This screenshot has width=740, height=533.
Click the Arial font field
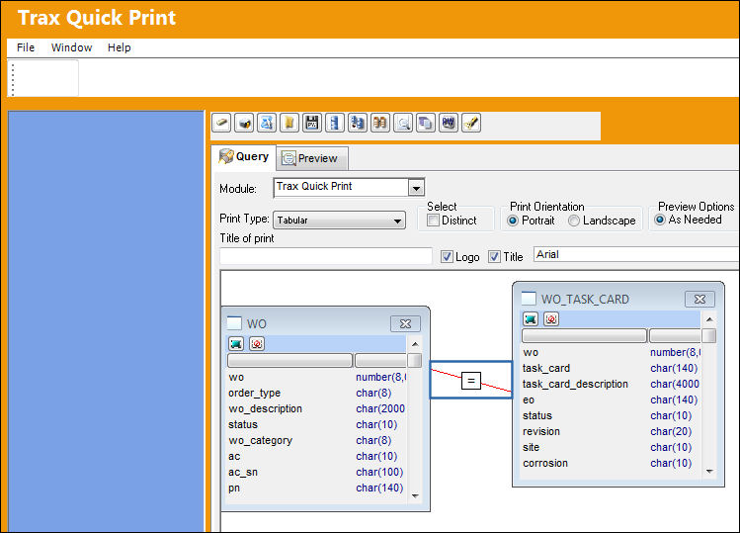636,254
